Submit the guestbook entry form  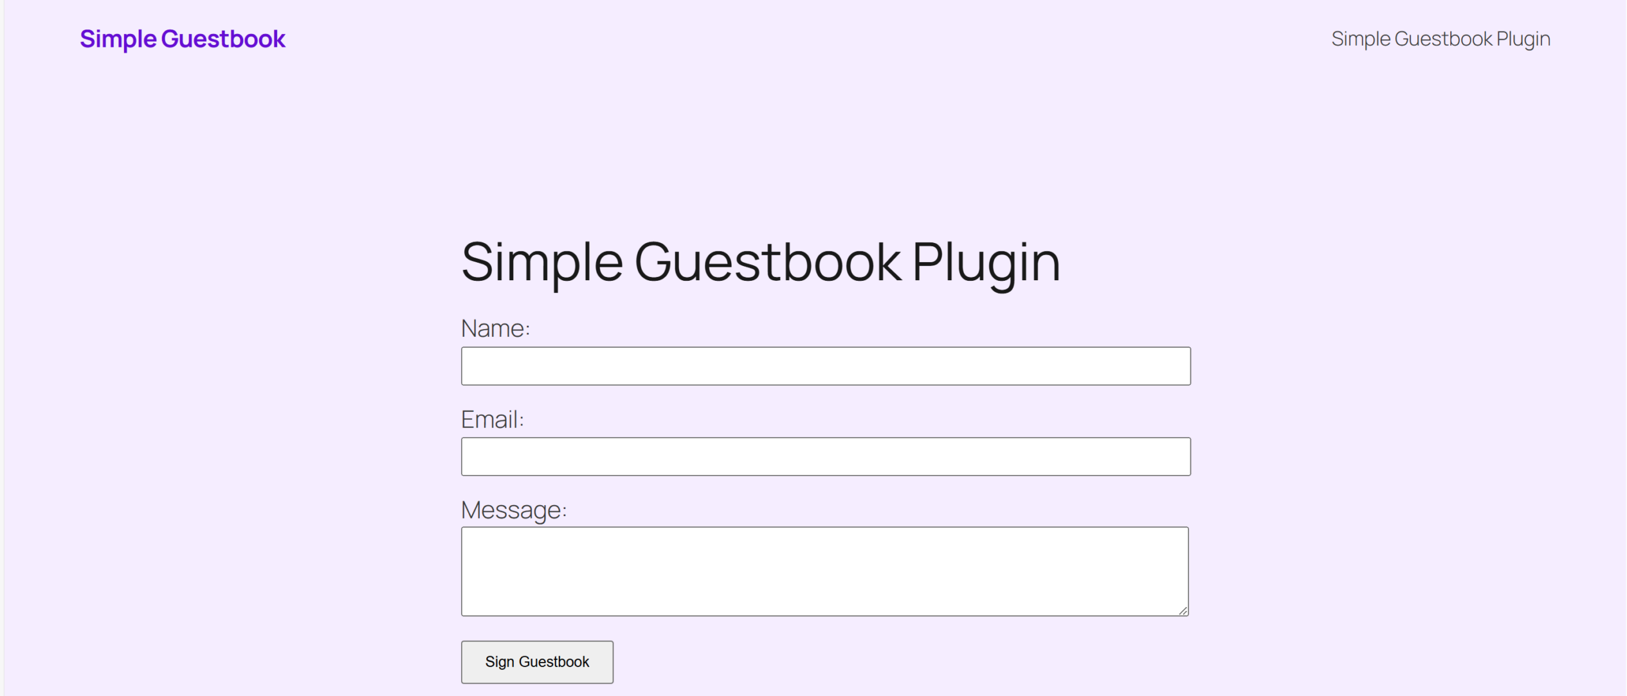[x=537, y=662]
